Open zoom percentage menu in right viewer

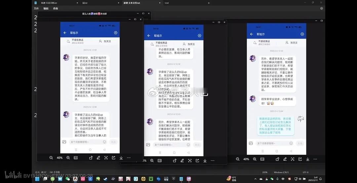(246, 159)
